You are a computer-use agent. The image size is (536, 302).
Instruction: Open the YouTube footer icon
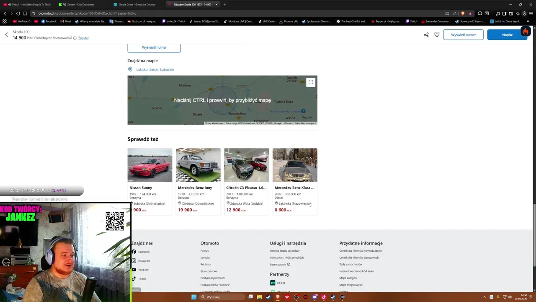click(134, 270)
